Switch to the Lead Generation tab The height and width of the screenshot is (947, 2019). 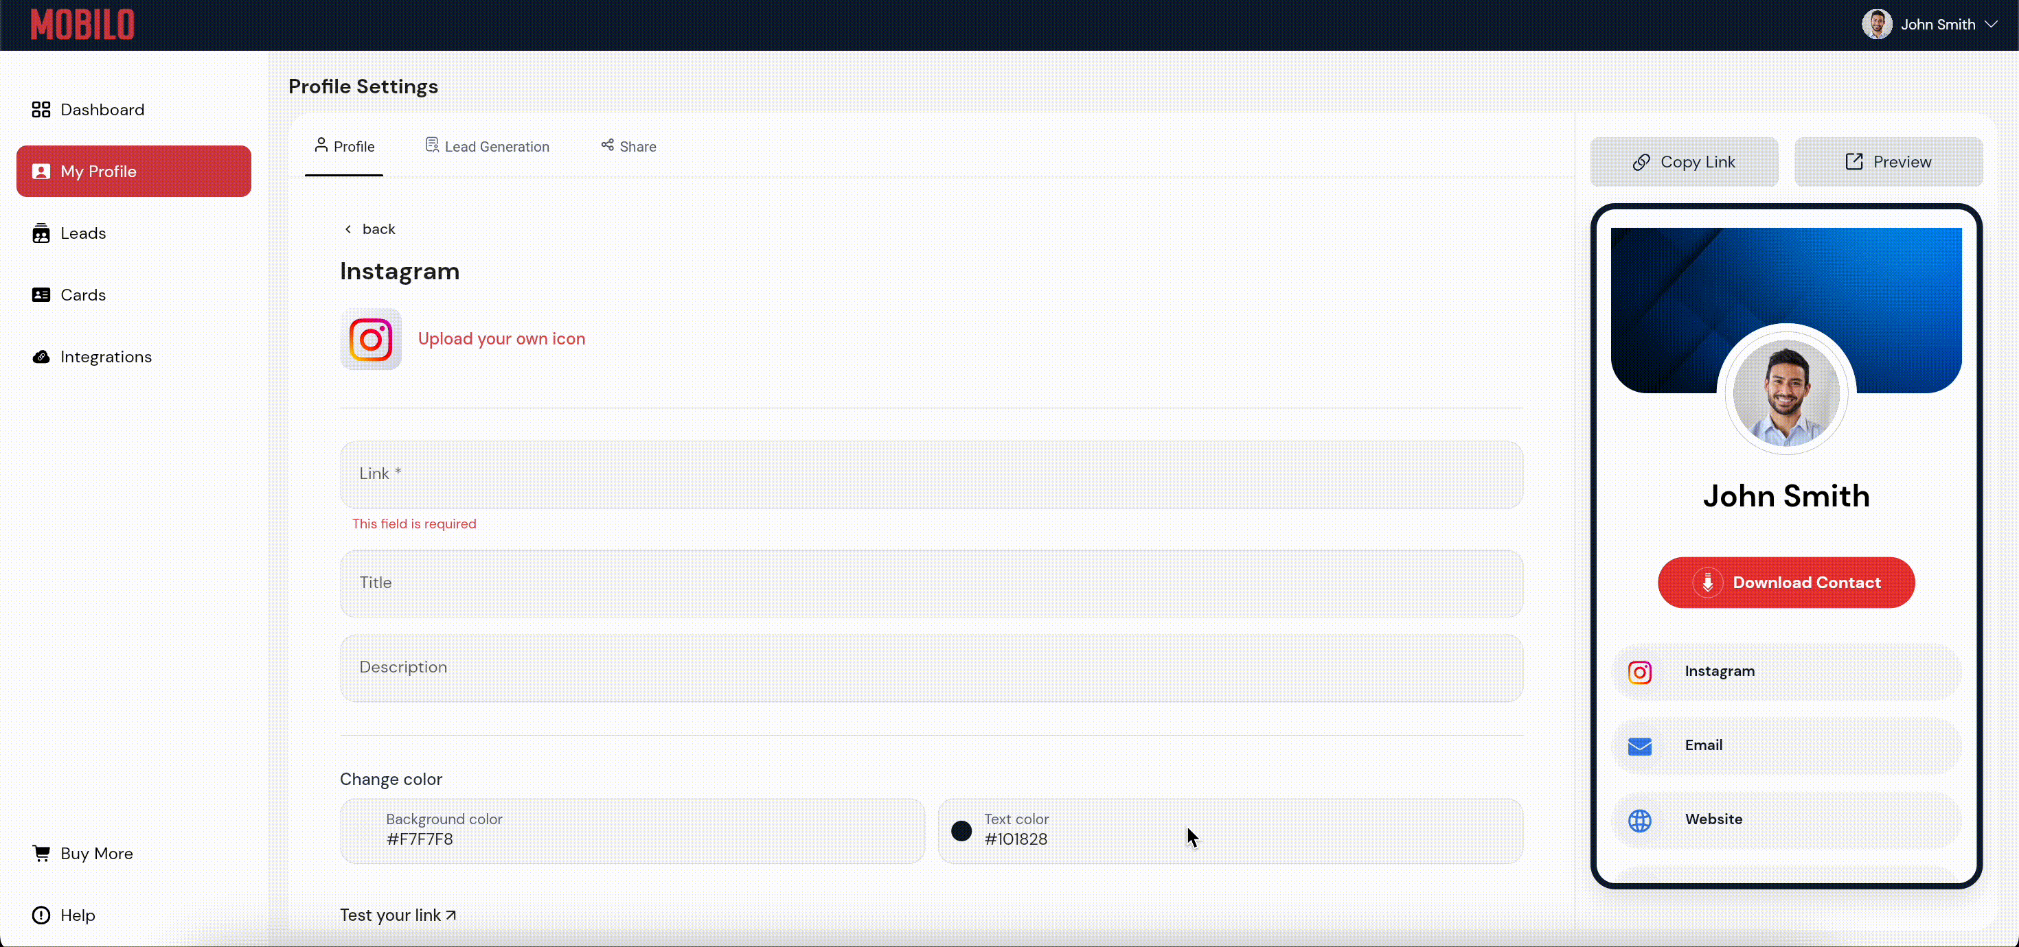(488, 146)
